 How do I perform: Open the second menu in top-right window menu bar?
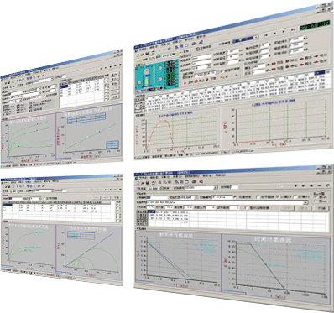[154, 47]
